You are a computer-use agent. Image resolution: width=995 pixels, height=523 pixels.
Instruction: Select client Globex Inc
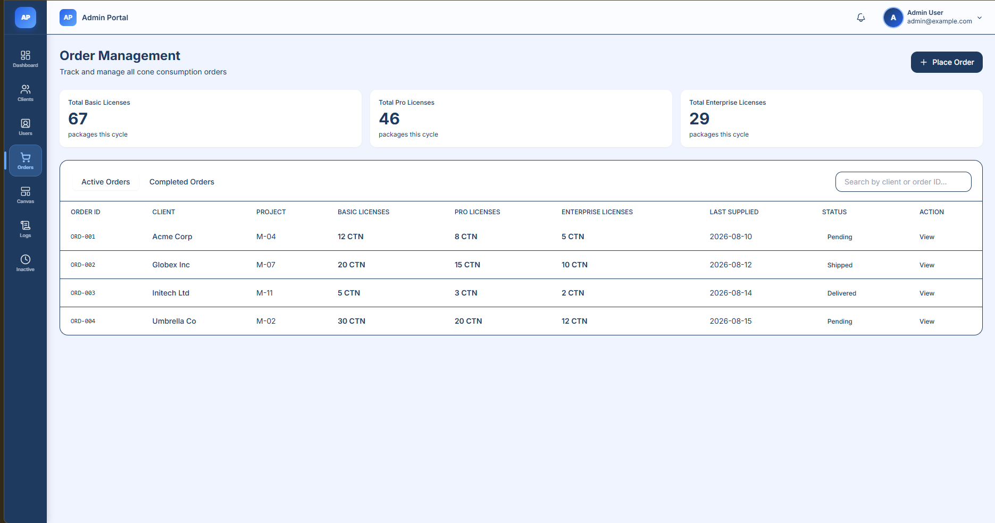point(171,265)
